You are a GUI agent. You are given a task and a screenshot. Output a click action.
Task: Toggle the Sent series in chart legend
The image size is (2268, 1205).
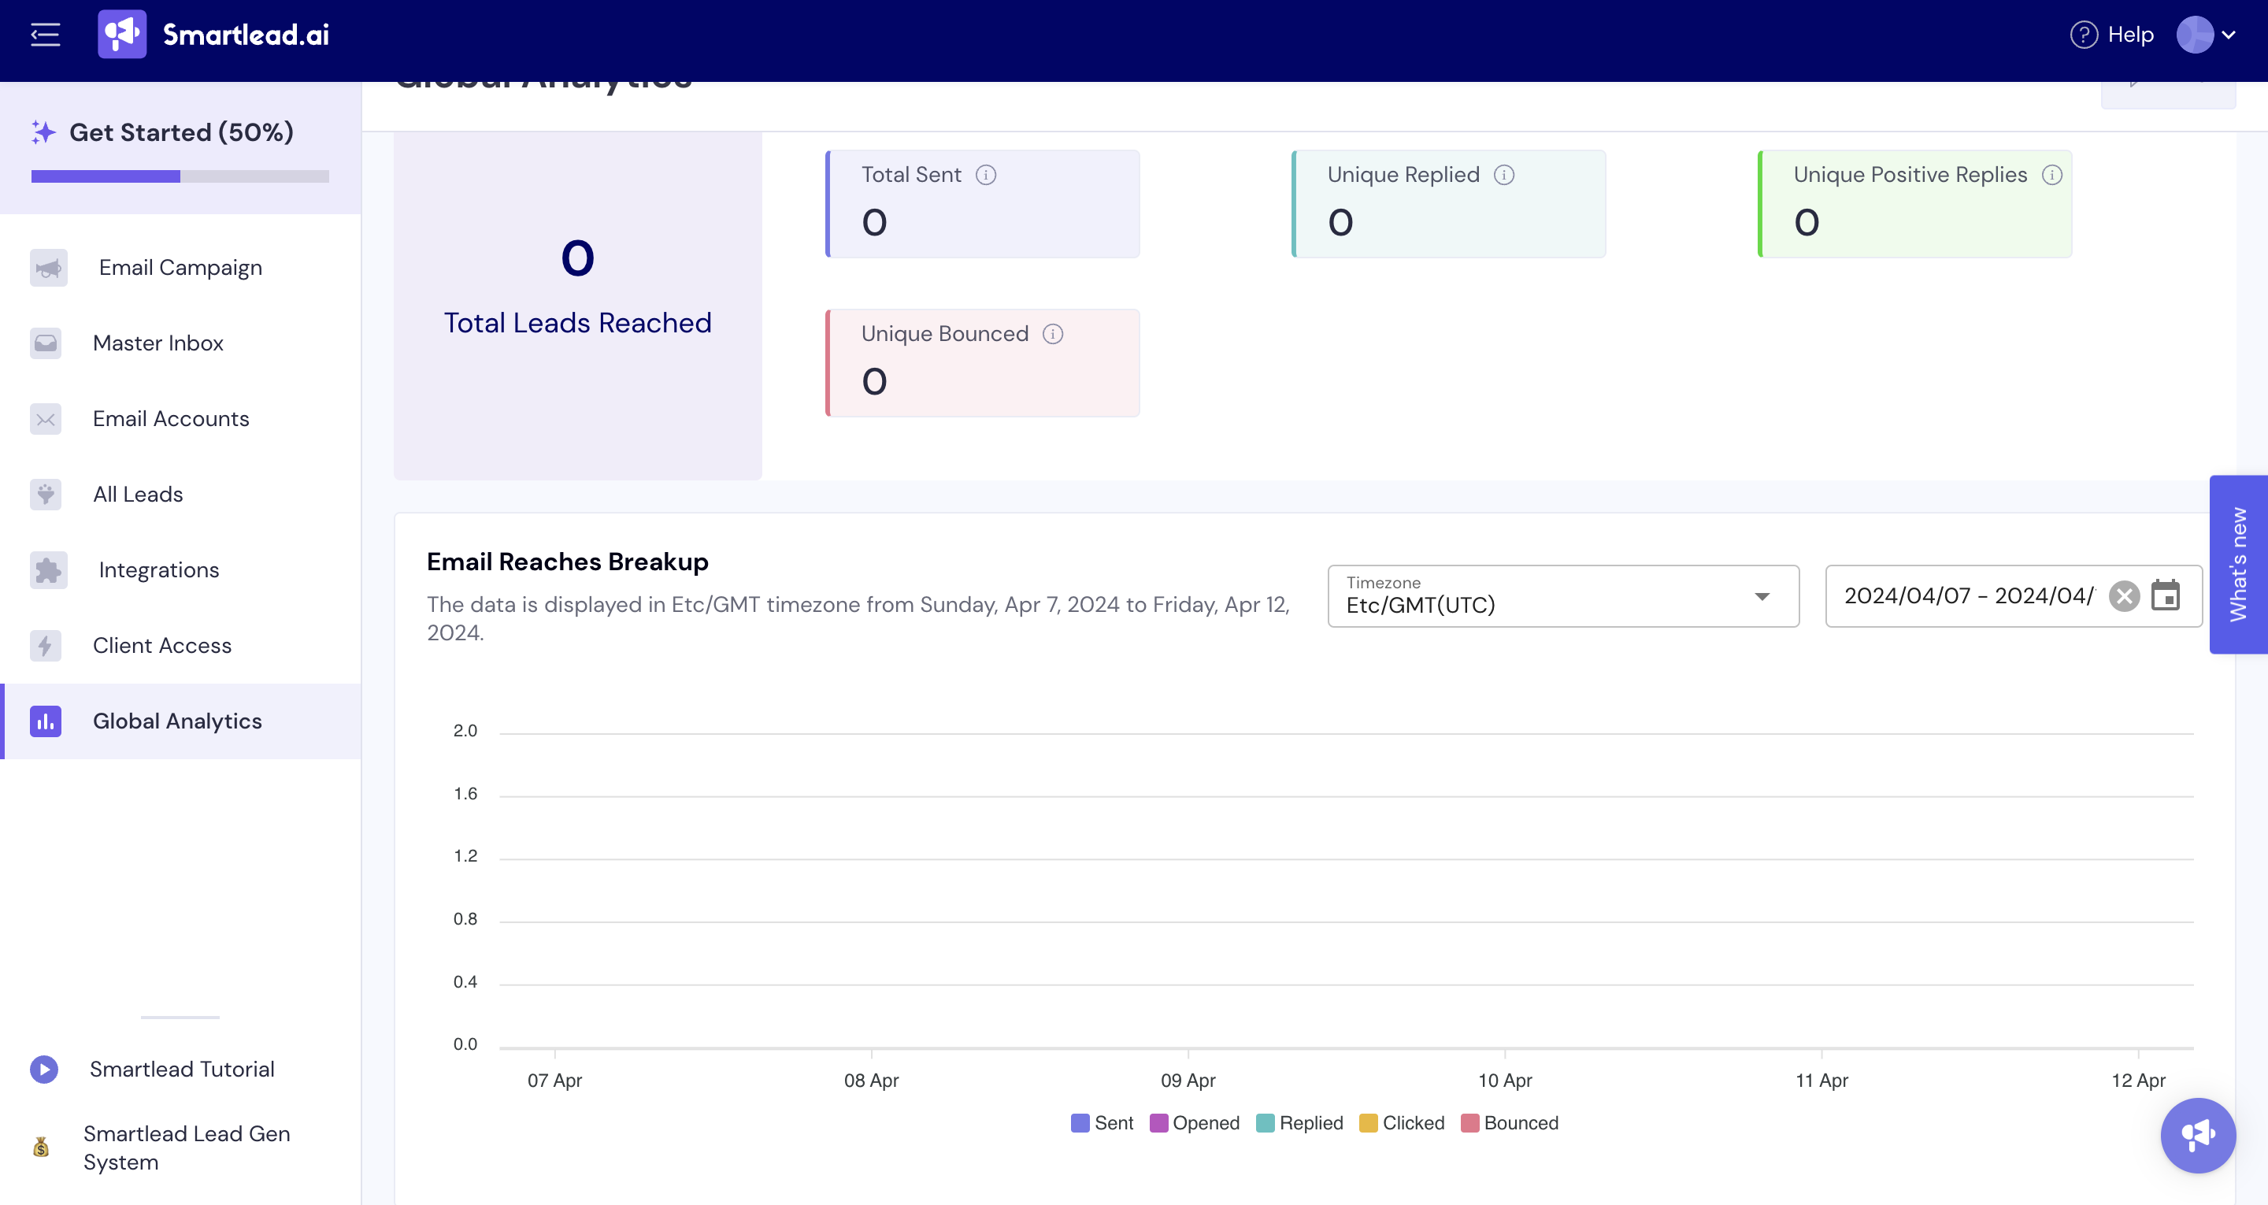pos(1102,1123)
